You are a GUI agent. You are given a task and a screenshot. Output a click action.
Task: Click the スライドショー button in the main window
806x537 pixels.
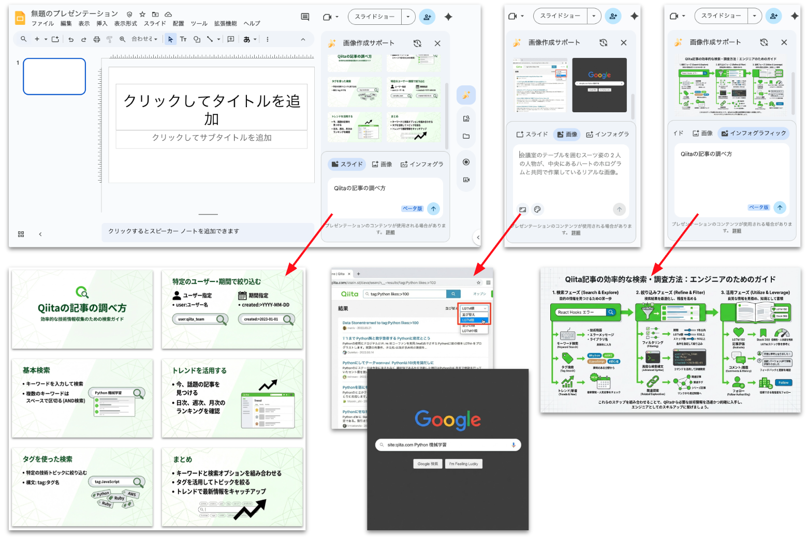(x=375, y=17)
